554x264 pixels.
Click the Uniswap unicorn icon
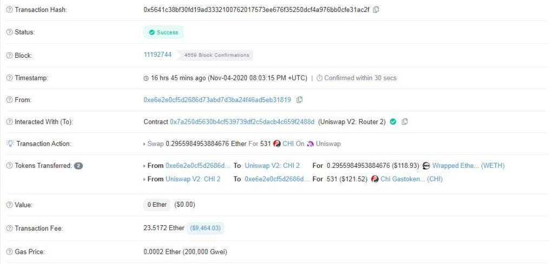click(310, 144)
